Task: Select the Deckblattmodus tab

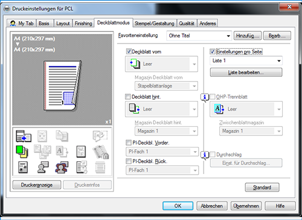Action: (114, 22)
